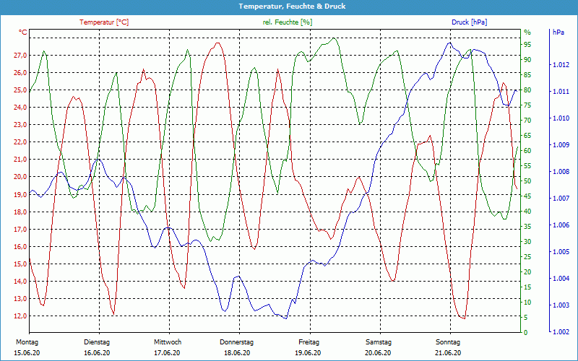This screenshot has height=361, width=578.
Task: Click the '90' humidity axis value
Action: tap(527, 60)
